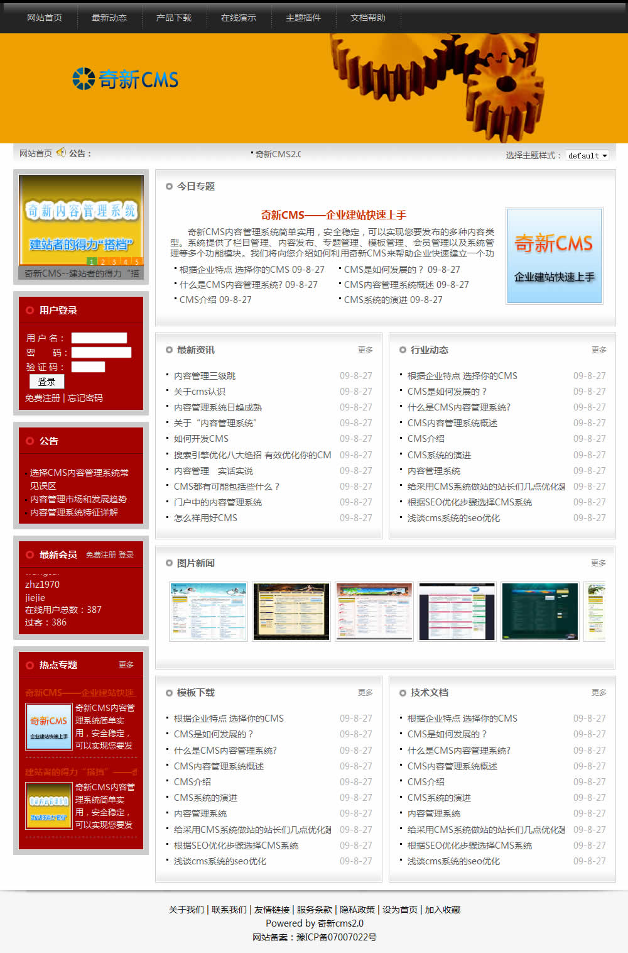Click the circle icon before 图片新闻
The height and width of the screenshot is (953, 628).
coord(168,563)
